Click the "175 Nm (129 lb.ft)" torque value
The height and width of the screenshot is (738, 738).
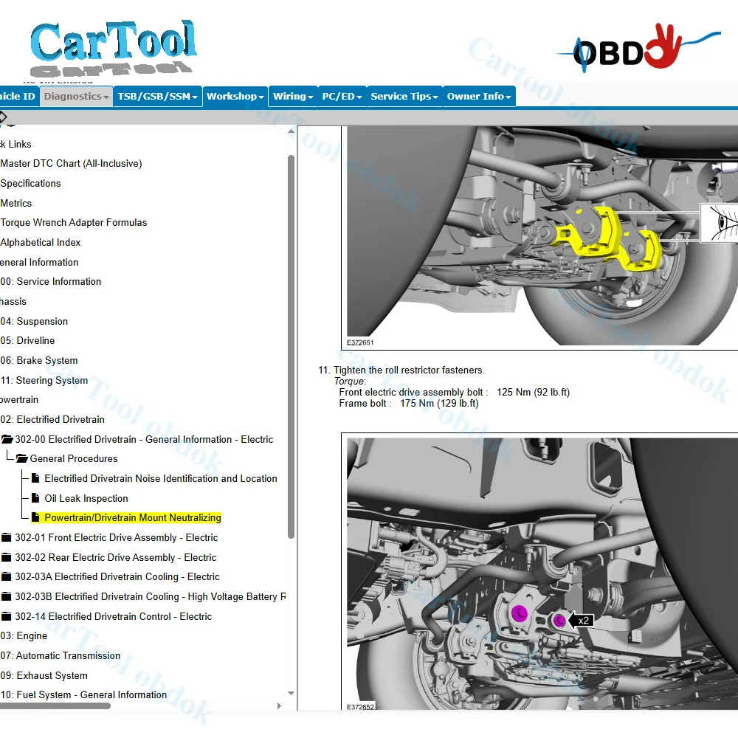(x=439, y=404)
